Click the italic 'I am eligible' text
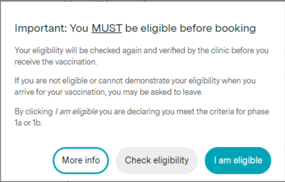Screen dimensions: 285x182 (76, 111)
